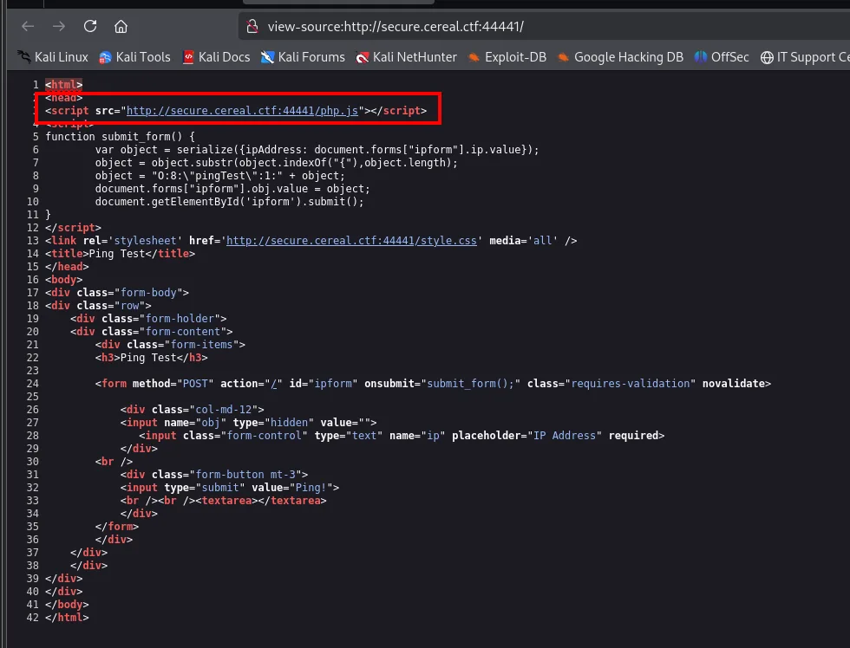Click the 'function submit_form() {' line
The width and height of the screenshot is (850, 648).
(x=120, y=136)
